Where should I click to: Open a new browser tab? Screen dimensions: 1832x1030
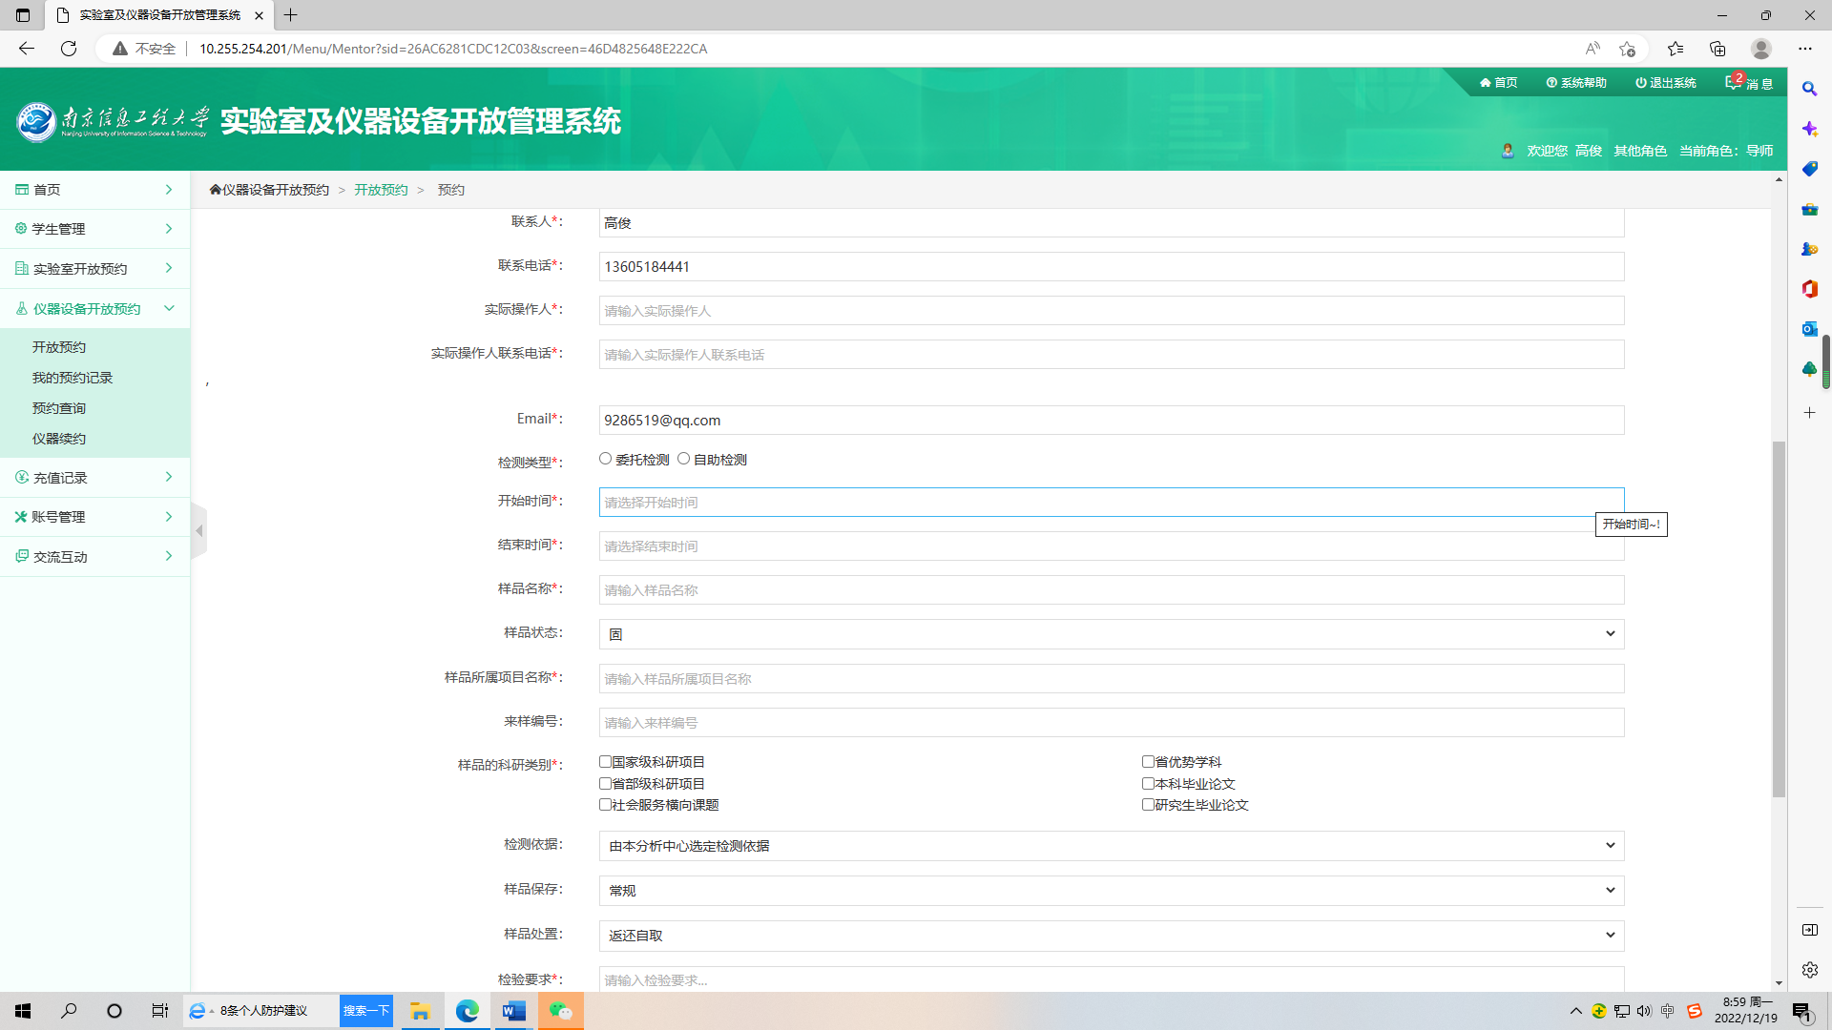click(x=291, y=15)
